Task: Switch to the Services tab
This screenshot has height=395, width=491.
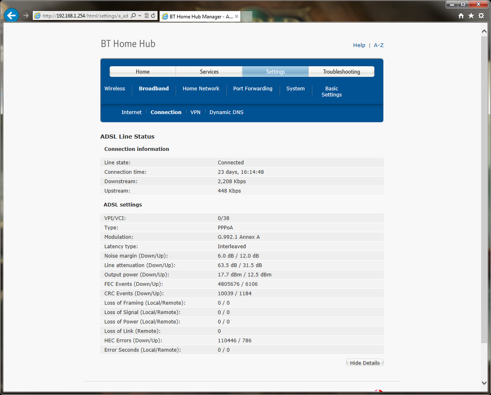Action: [x=209, y=72]
